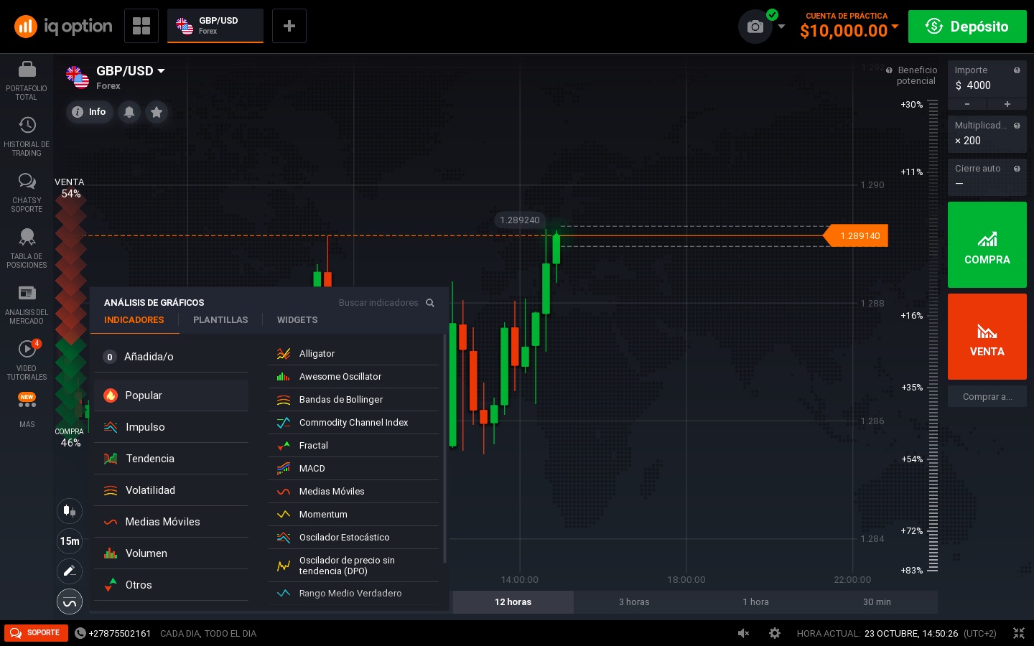
Task: Select Popular indicator category
Action: [x=171, y=395]
